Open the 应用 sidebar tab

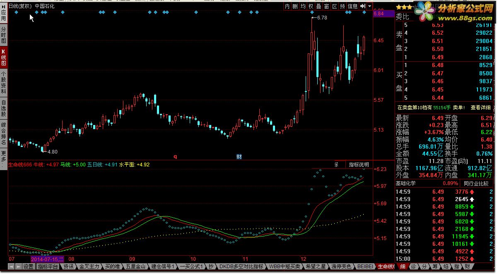pyautogui.click(x=4, y=13)
